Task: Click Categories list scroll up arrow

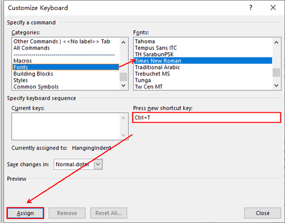Action: click(123, 42)
